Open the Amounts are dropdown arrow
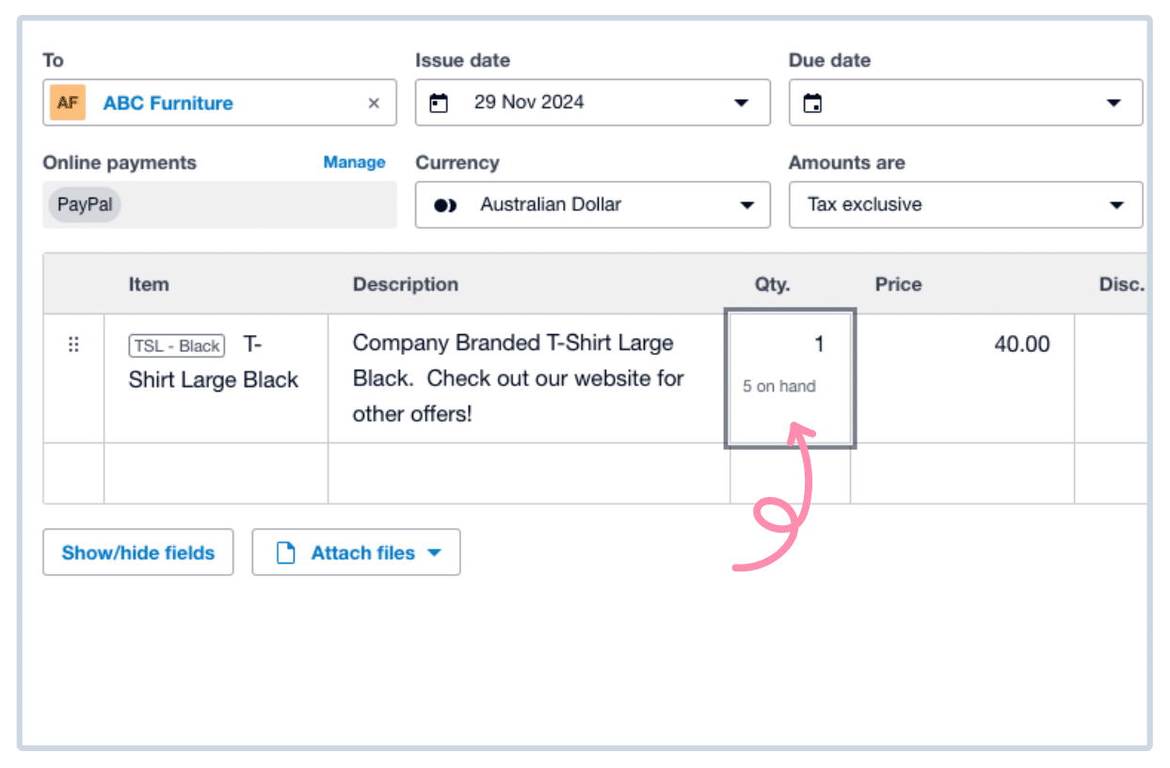The image size is (1170, 768). [x=1117, y=205]
